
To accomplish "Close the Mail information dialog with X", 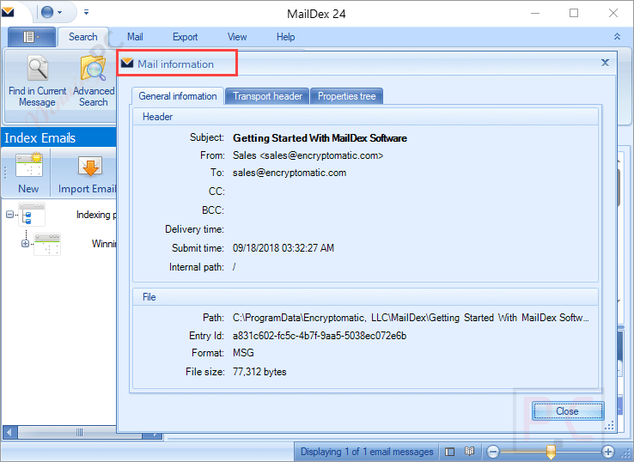I will pos(605,63).
